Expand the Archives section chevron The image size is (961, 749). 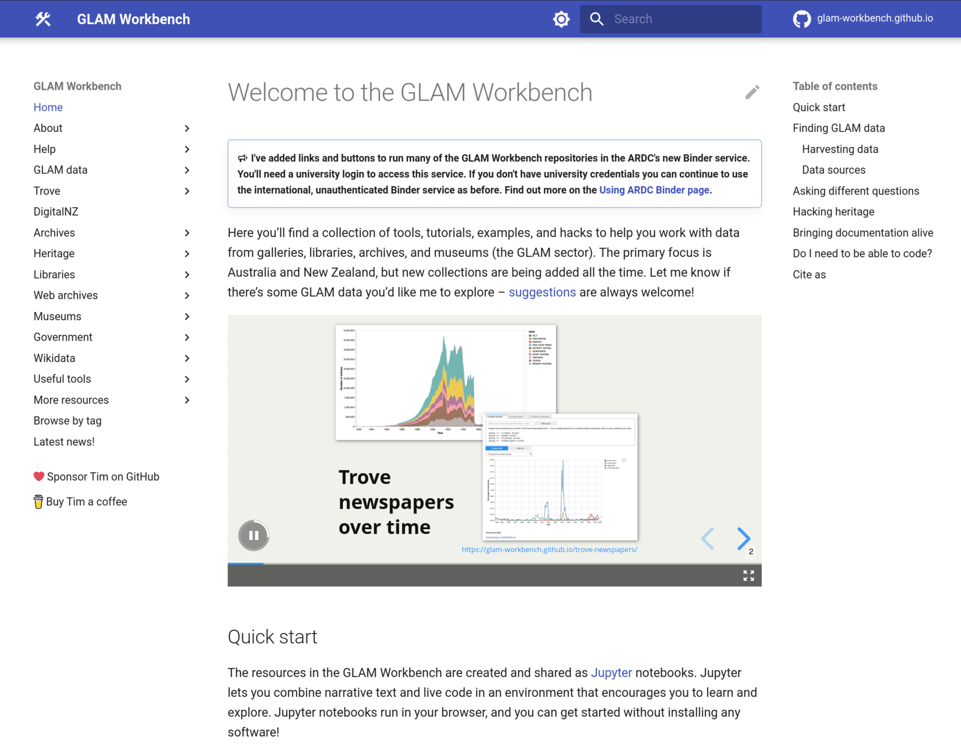coord(187,233)
